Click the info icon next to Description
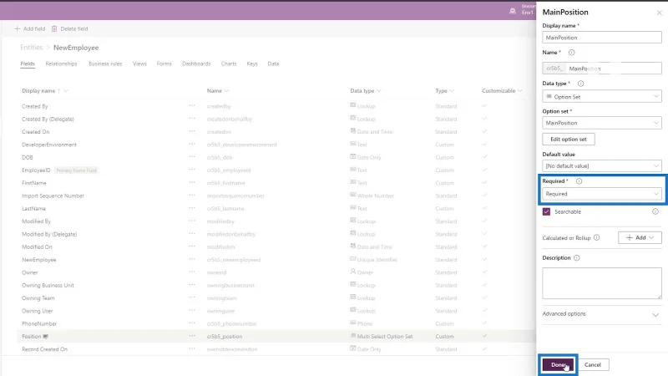The height and width of the screenshot is (376, 668). coord(576,258)
